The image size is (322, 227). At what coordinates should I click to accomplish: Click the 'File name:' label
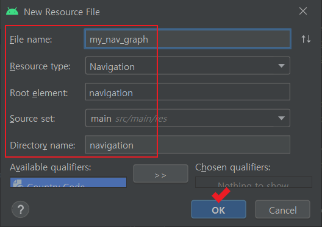(x=31, y=40)
